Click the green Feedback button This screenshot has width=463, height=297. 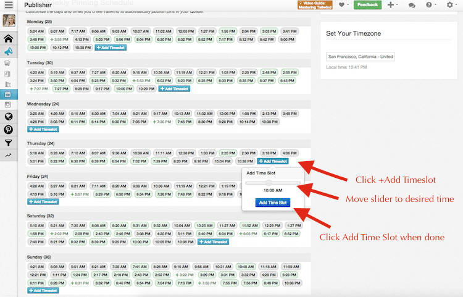click(367, 5)
